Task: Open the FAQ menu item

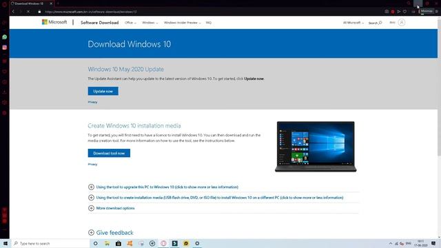Action: [208, 23]
